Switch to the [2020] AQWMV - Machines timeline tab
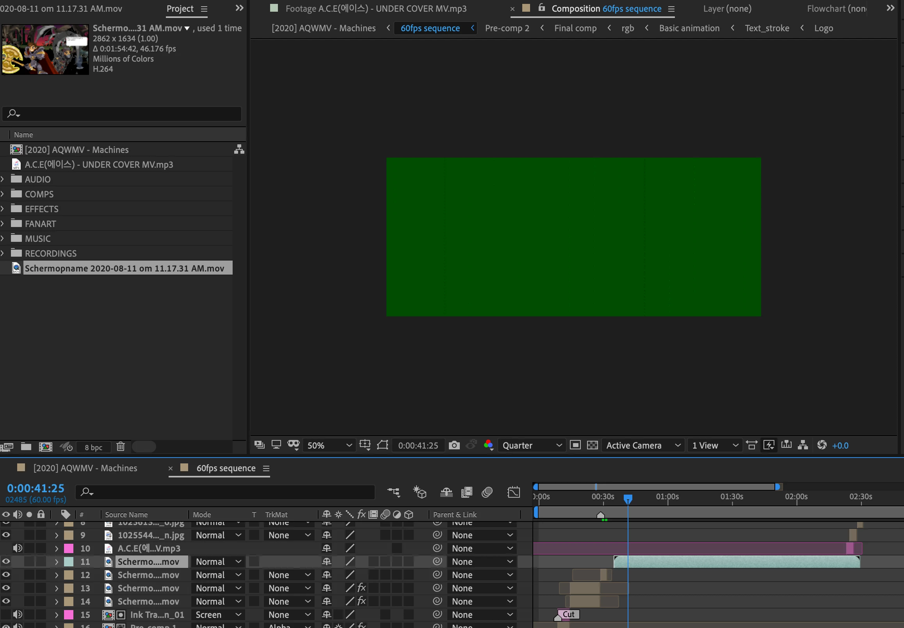Image resolution: width=904 pixels, height=628 pixels. [x=85, y=468]
